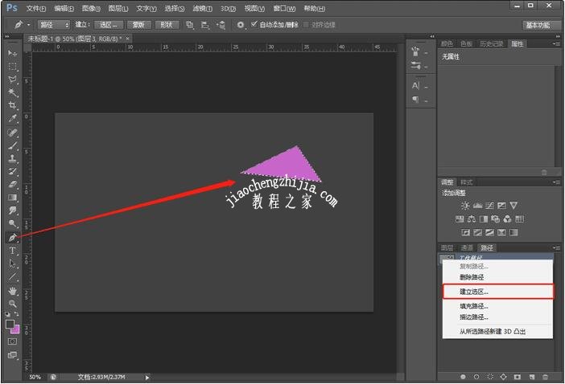Open the 路径 mode dropdown in options bar

(x=54, y=25)
